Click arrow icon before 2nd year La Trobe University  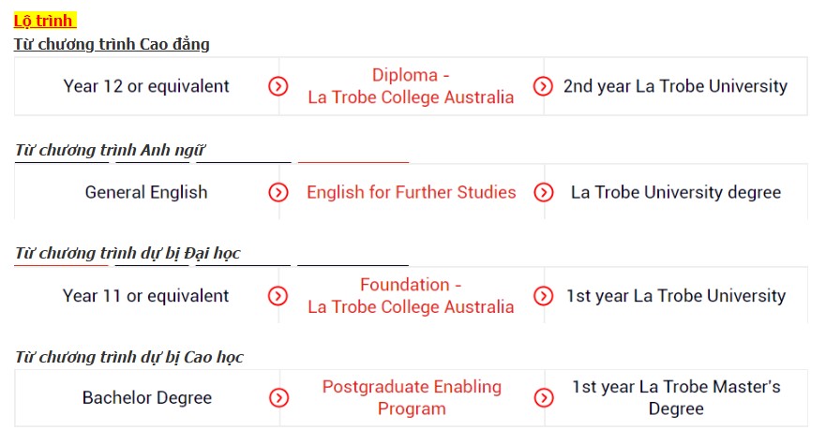543,86
